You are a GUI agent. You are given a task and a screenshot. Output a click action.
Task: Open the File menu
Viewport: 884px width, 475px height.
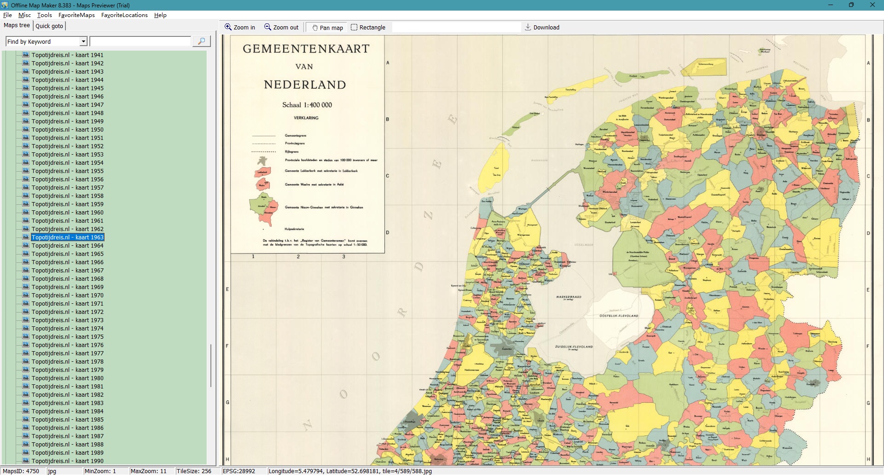7,15
